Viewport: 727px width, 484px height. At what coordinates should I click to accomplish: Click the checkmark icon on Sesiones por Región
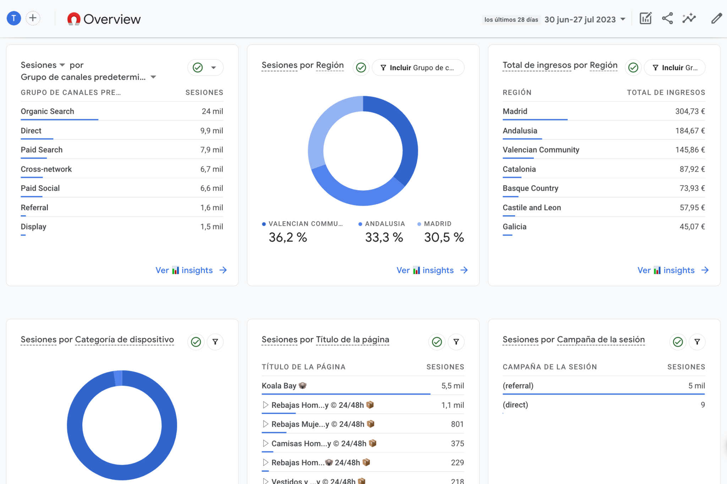360,67
